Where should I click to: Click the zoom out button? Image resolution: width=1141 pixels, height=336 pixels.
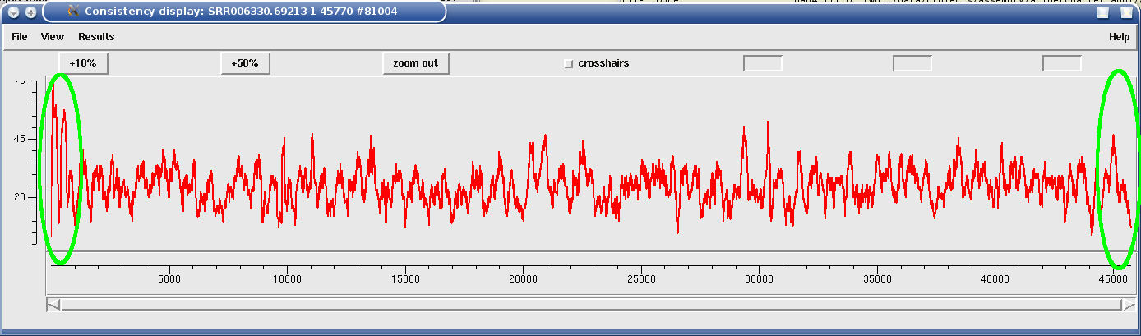click(x=415, y=63)
